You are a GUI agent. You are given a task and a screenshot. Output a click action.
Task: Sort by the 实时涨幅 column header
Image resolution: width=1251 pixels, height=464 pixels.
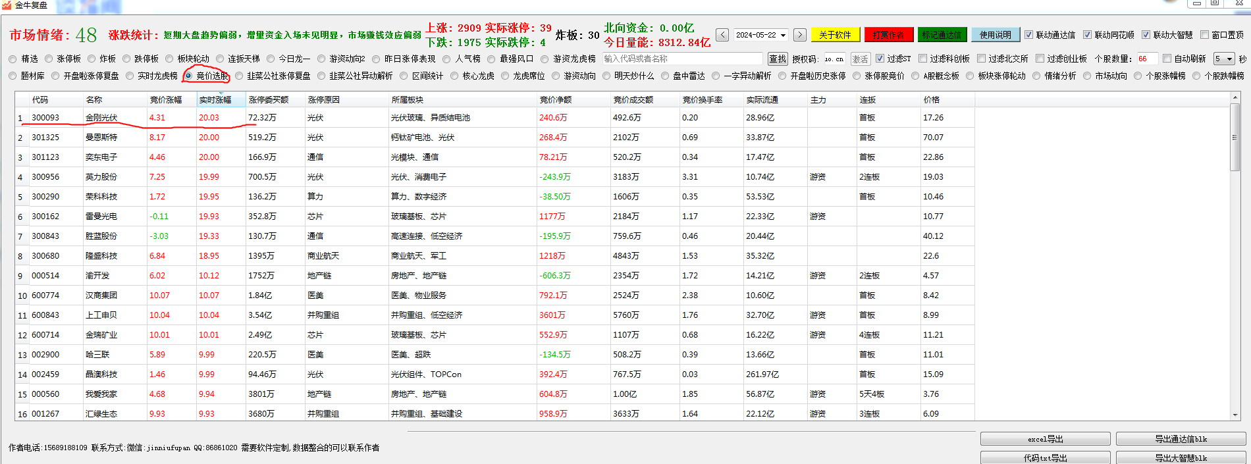221,100
